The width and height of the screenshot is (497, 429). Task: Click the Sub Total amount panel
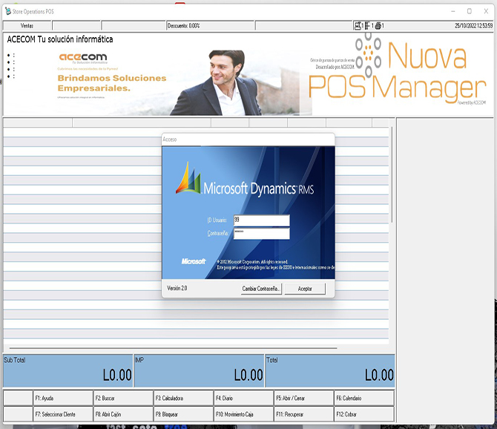coord(68,370)
